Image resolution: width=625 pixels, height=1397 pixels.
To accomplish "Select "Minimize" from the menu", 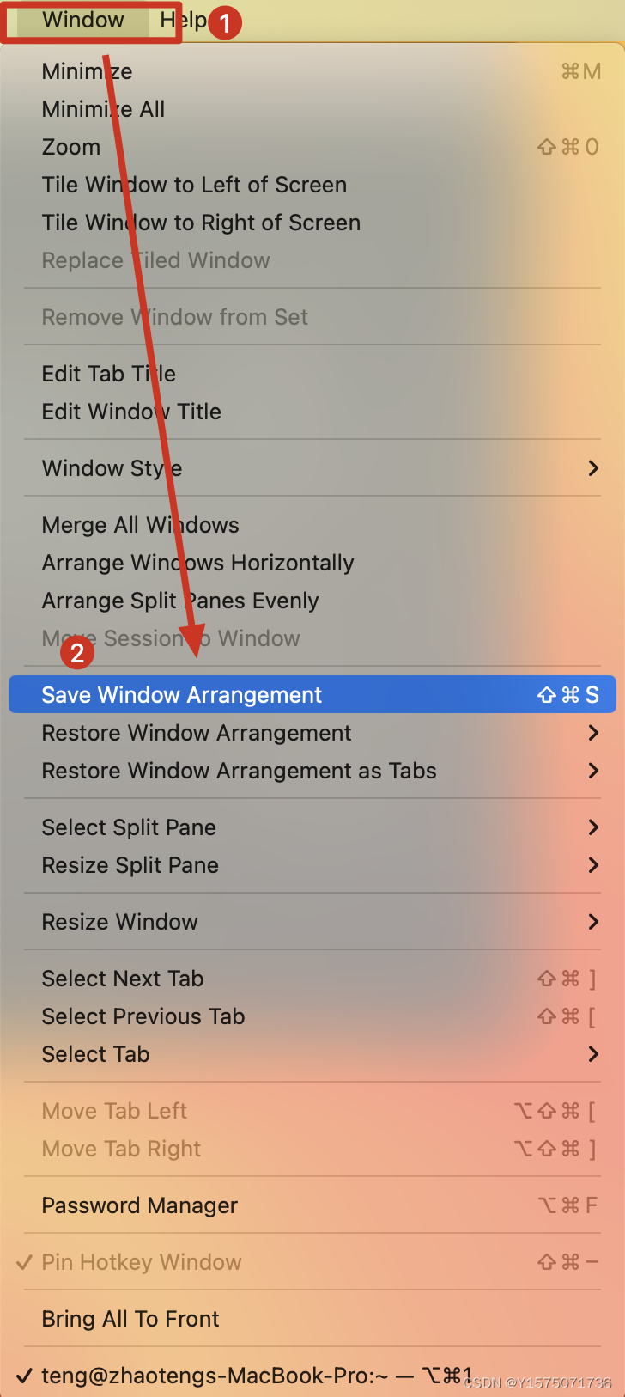I will point(87,71).
